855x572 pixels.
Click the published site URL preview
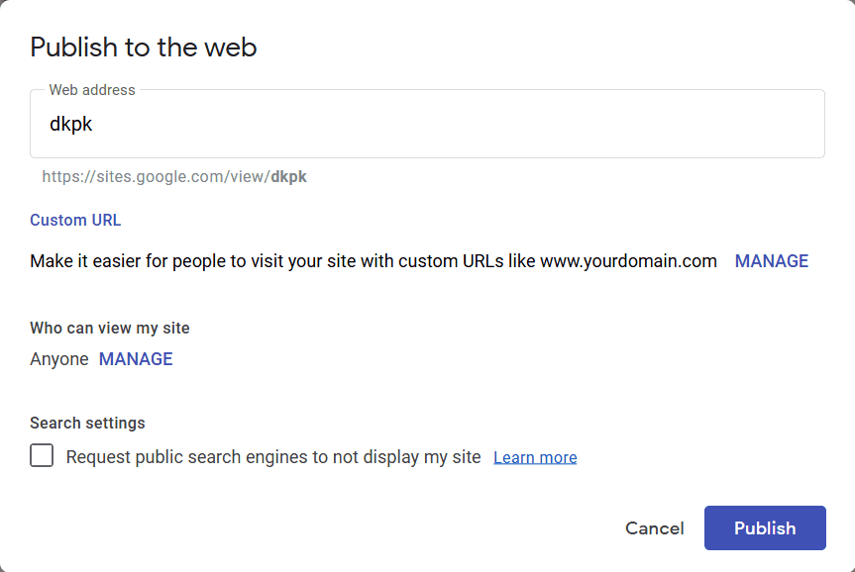[174, 176]
